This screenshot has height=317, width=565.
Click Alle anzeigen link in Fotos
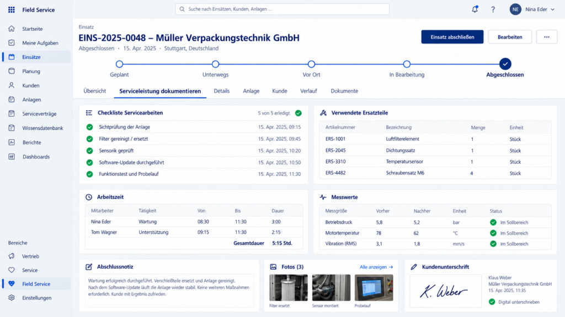point(376,267)
